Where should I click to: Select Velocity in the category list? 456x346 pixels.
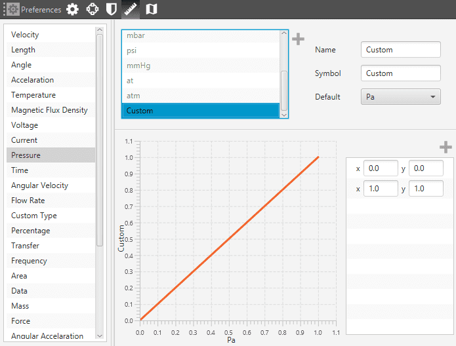click(51, 35)
